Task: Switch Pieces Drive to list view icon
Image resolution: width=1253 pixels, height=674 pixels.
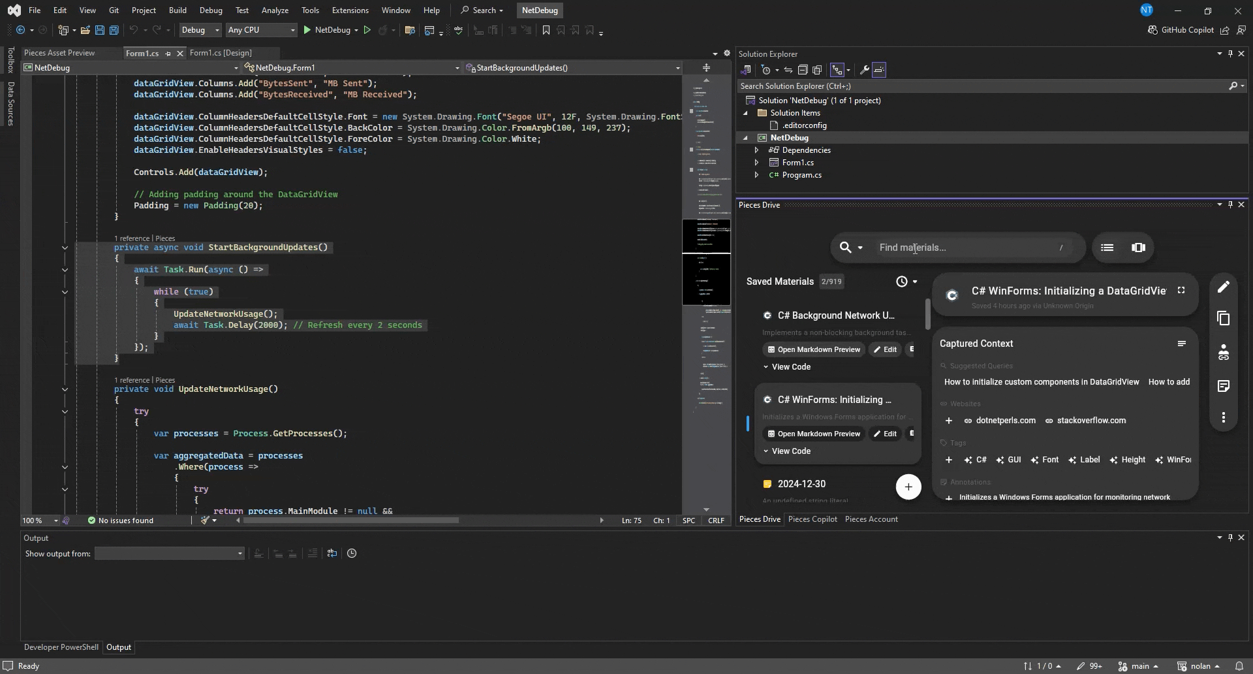Action: point(1107,248)
